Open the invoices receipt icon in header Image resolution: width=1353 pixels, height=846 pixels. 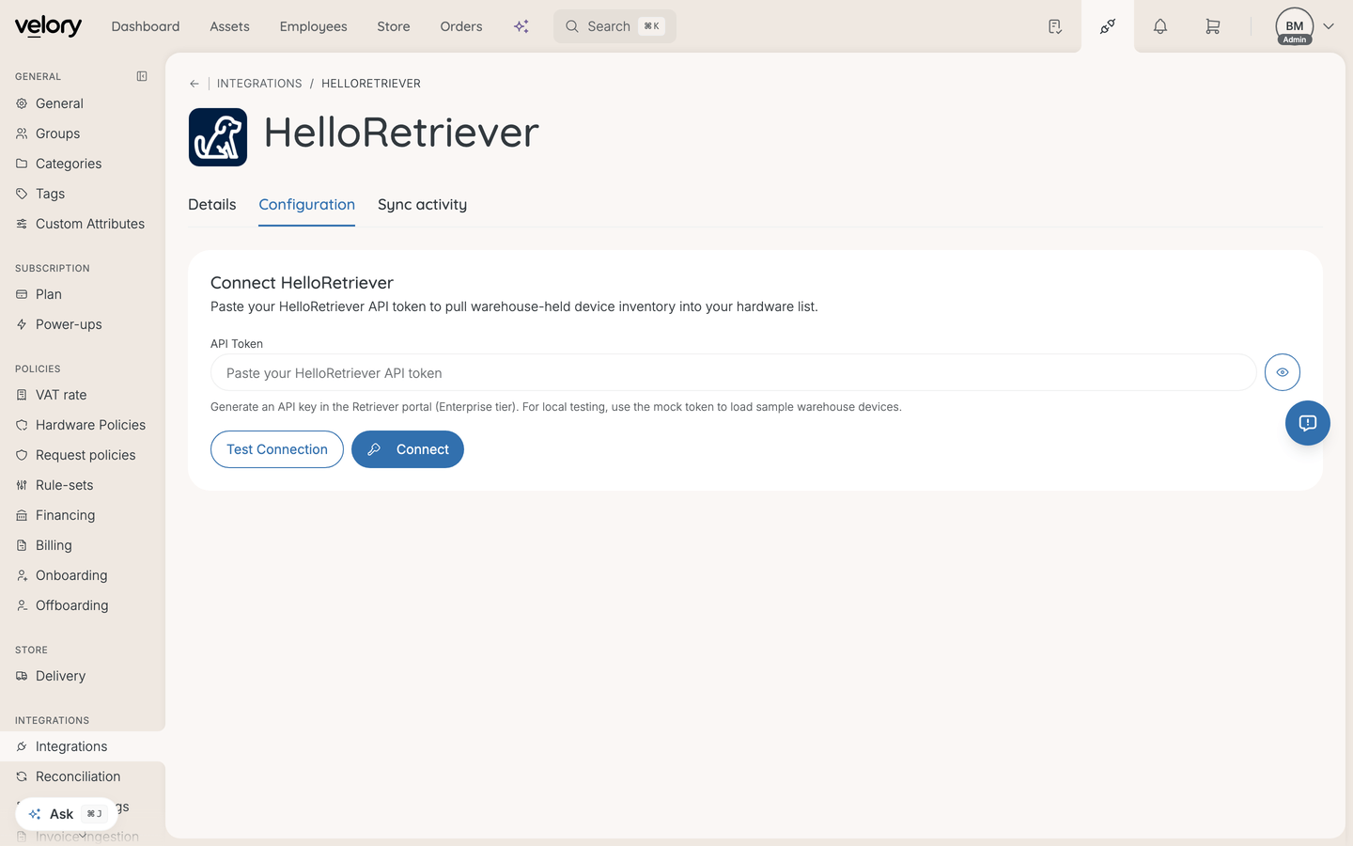click(1055, 26)
